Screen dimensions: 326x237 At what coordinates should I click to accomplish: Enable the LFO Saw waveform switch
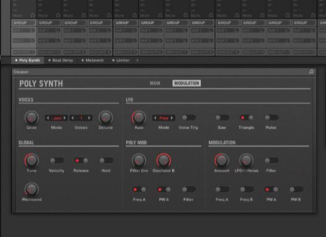click(222, 118)
